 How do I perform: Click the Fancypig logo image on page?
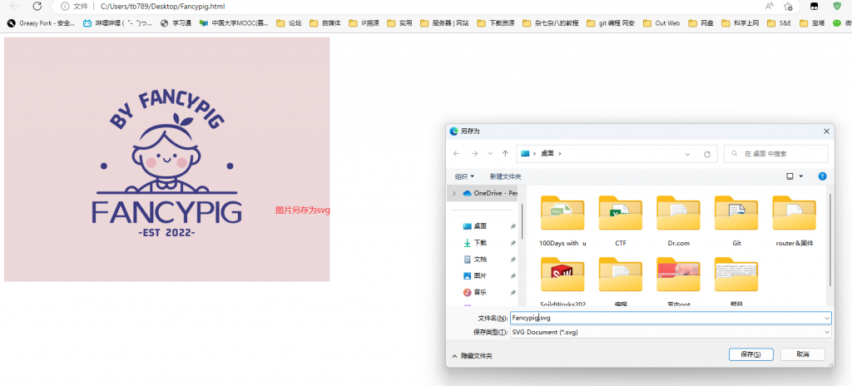point(166,159)
